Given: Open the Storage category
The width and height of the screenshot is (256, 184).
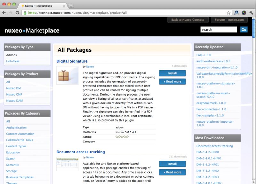Looking at the screenshot, I should 12,171.
